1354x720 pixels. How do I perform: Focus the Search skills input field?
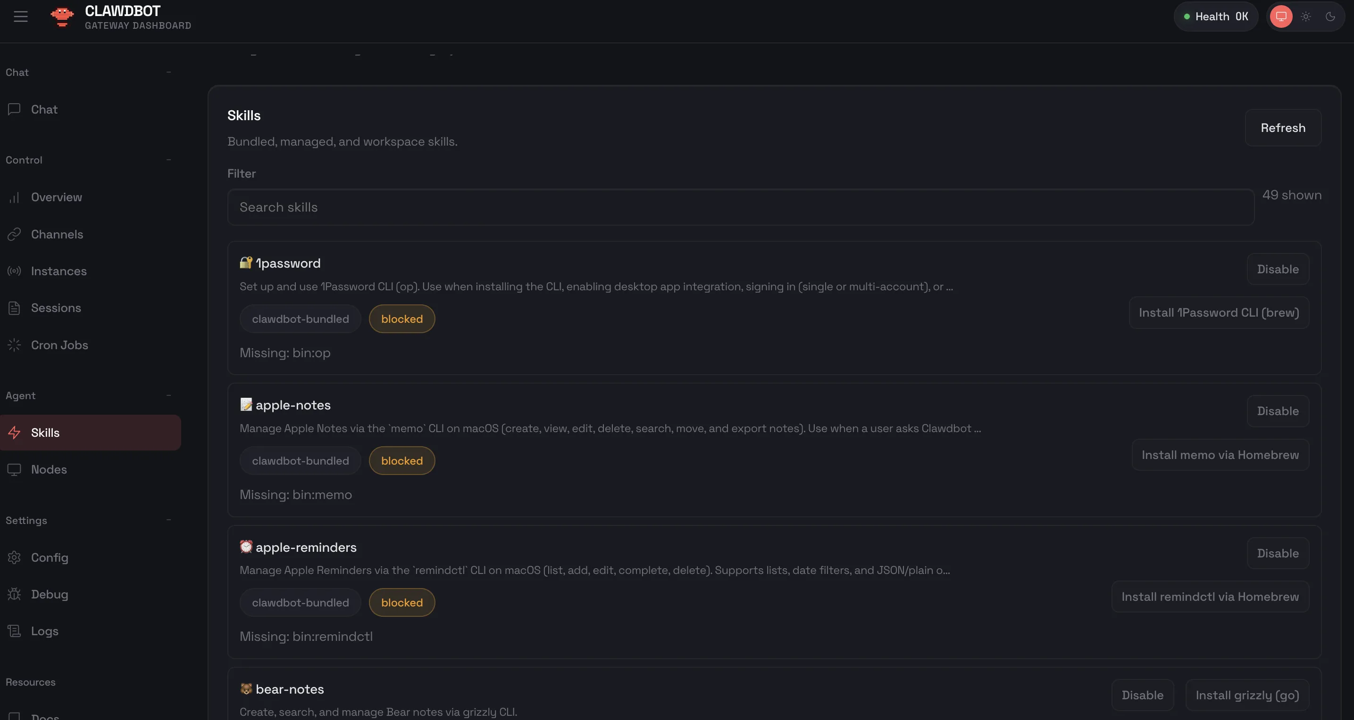(x=740, y=207)
